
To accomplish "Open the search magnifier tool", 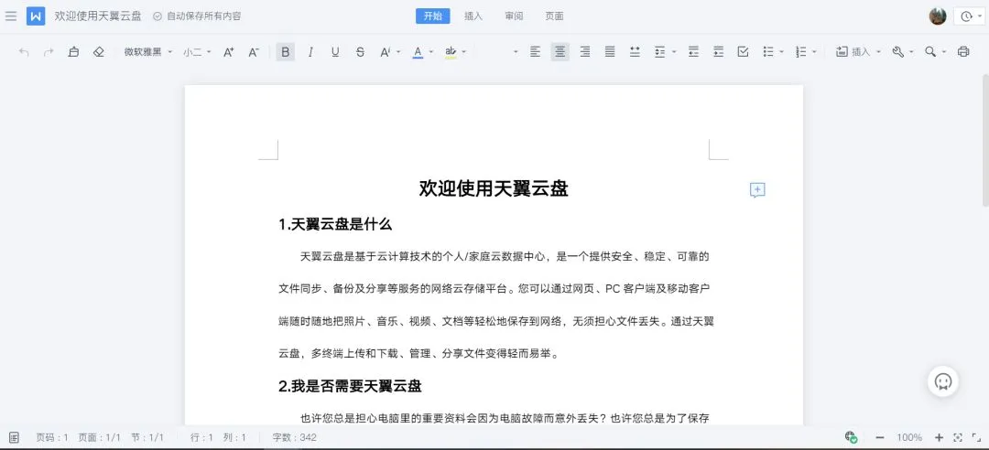I will pyautogui.click(x=930, y=52).
